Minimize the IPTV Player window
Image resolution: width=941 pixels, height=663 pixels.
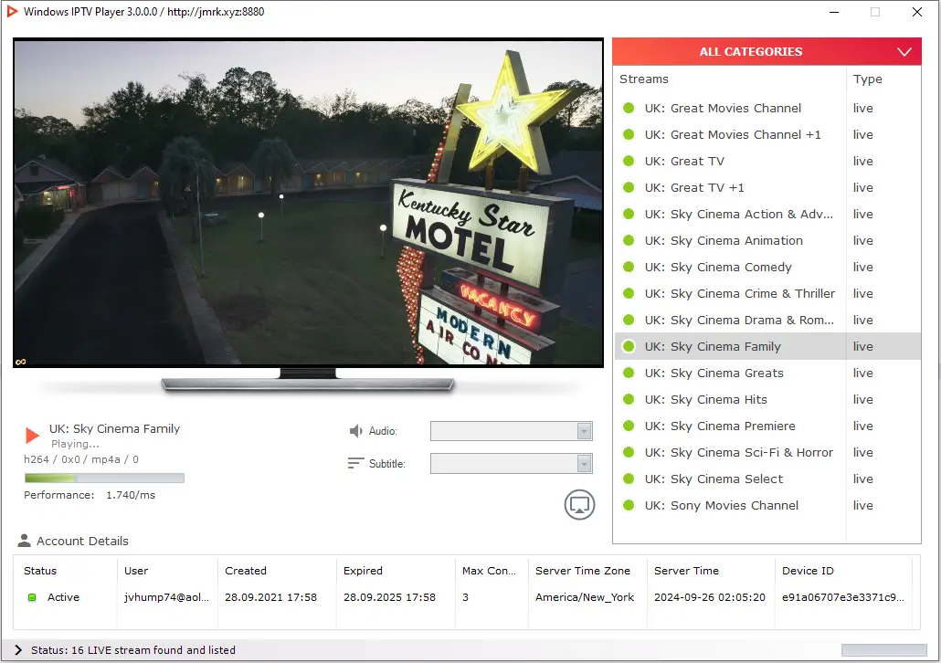(833, 12)
